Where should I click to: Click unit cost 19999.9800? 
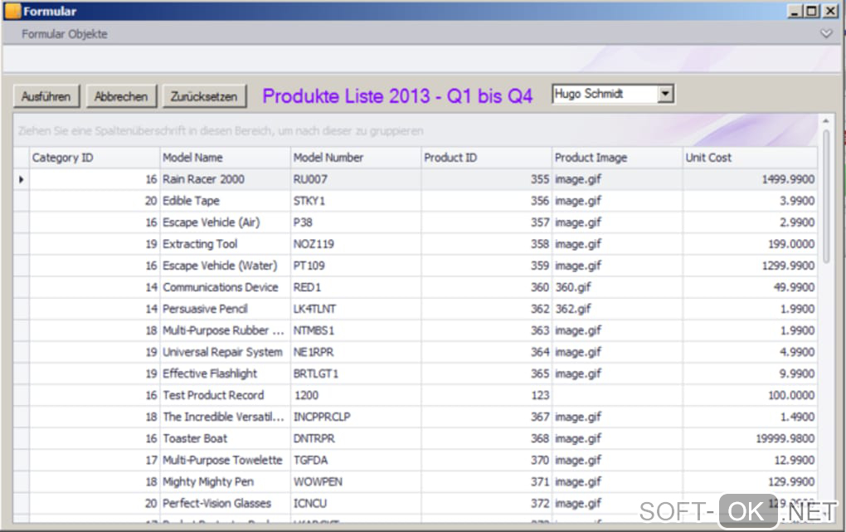[785, 438]
